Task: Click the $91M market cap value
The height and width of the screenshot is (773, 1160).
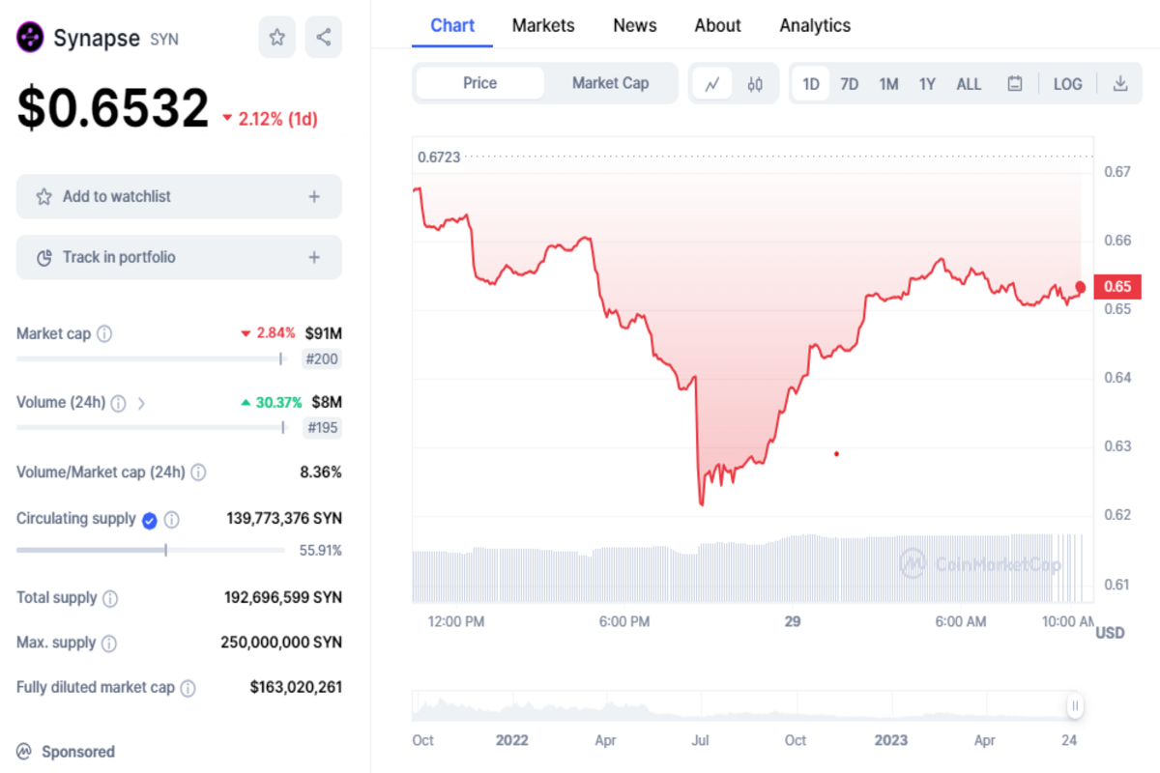Action: (324, 334)
